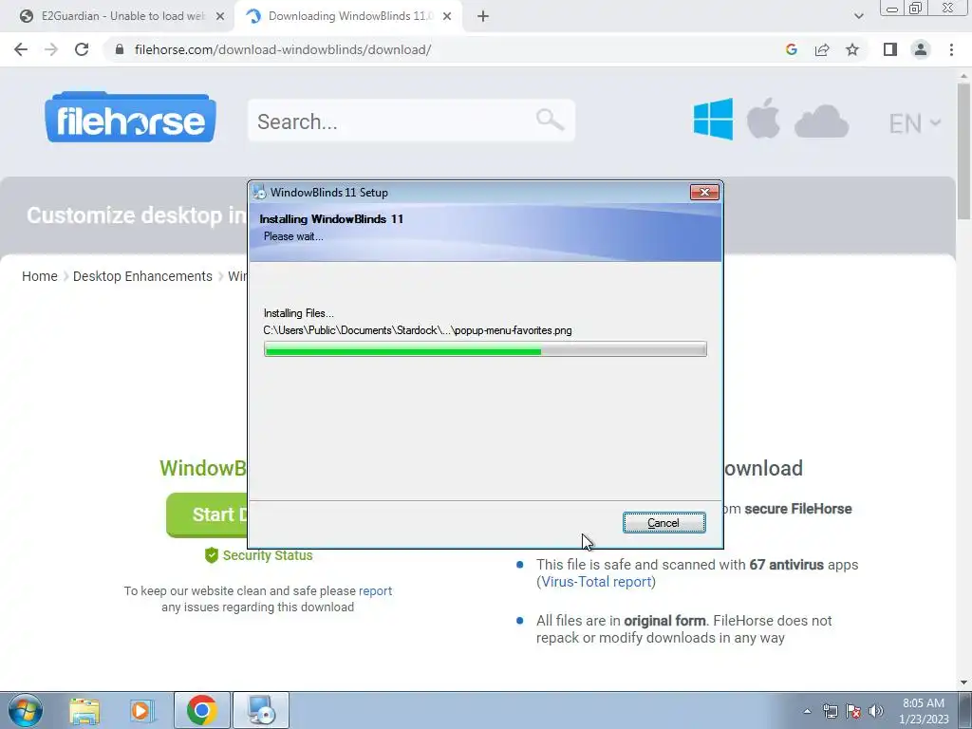Reload the FileHorse page
This screenshot has height=729, width=972.
tap(82, 49)
